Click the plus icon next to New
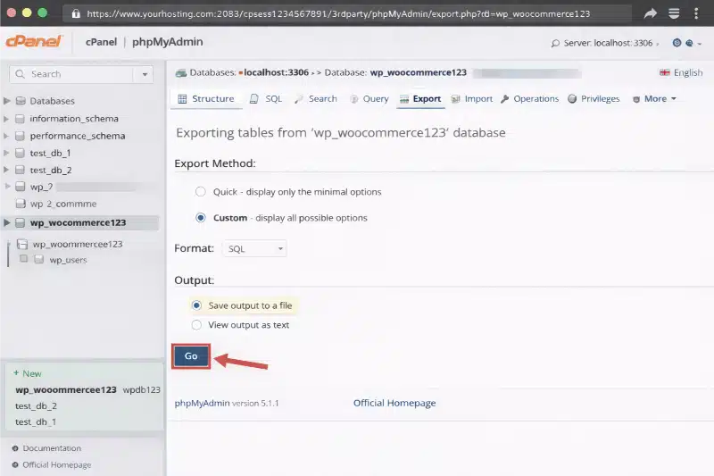The image size is (714, 476). coord(16,373)
